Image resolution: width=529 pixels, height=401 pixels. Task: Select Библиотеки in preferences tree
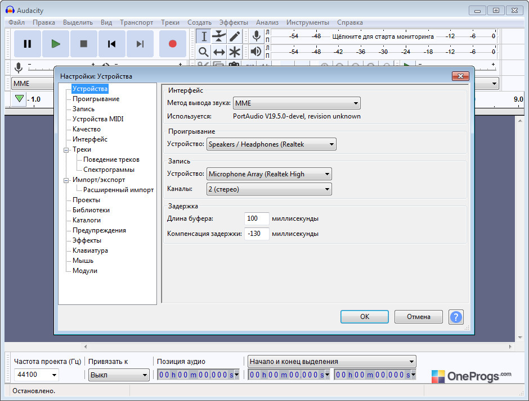91,210
